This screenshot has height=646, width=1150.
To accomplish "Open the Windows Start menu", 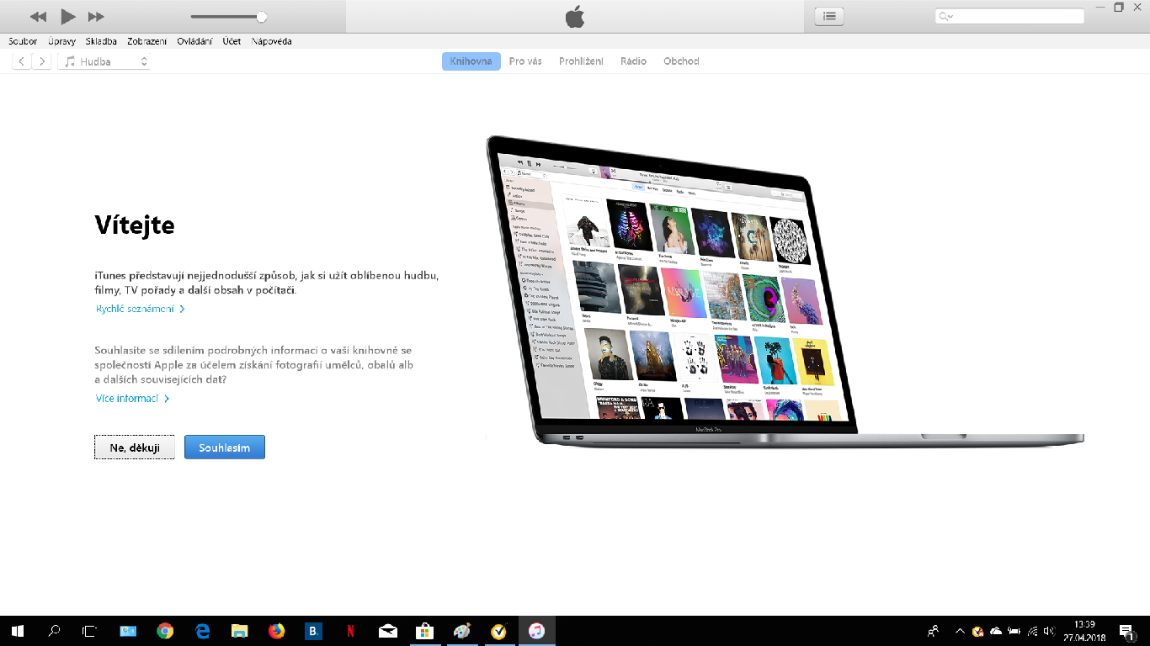I will 17,631.
